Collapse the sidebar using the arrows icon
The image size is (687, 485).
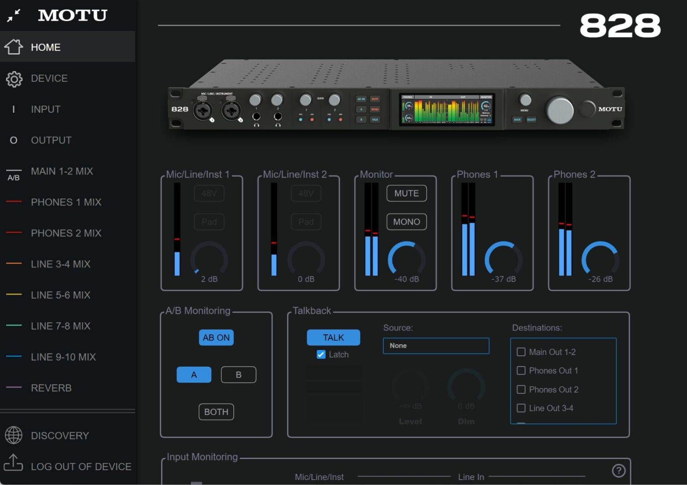click(x=14, y=15)
